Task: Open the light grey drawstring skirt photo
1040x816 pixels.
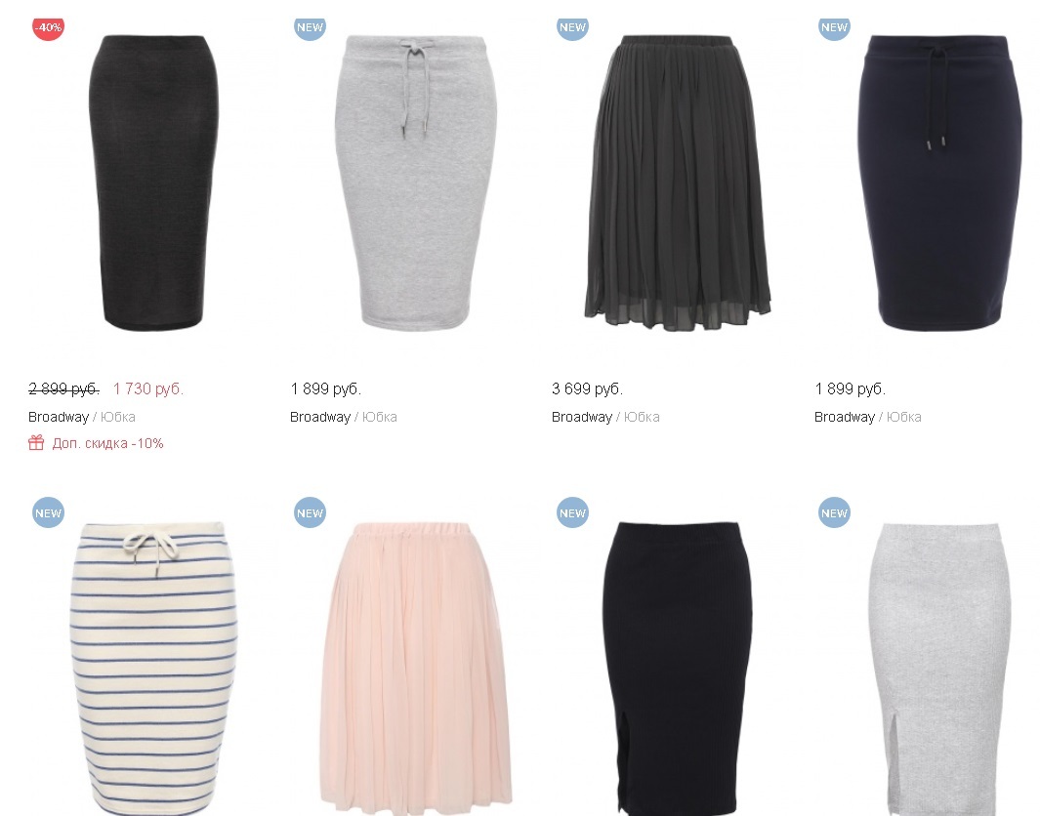Action: pos(416,183)
